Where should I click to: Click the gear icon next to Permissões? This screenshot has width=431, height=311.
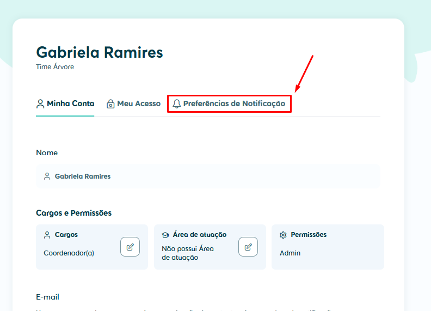[283, 235]
